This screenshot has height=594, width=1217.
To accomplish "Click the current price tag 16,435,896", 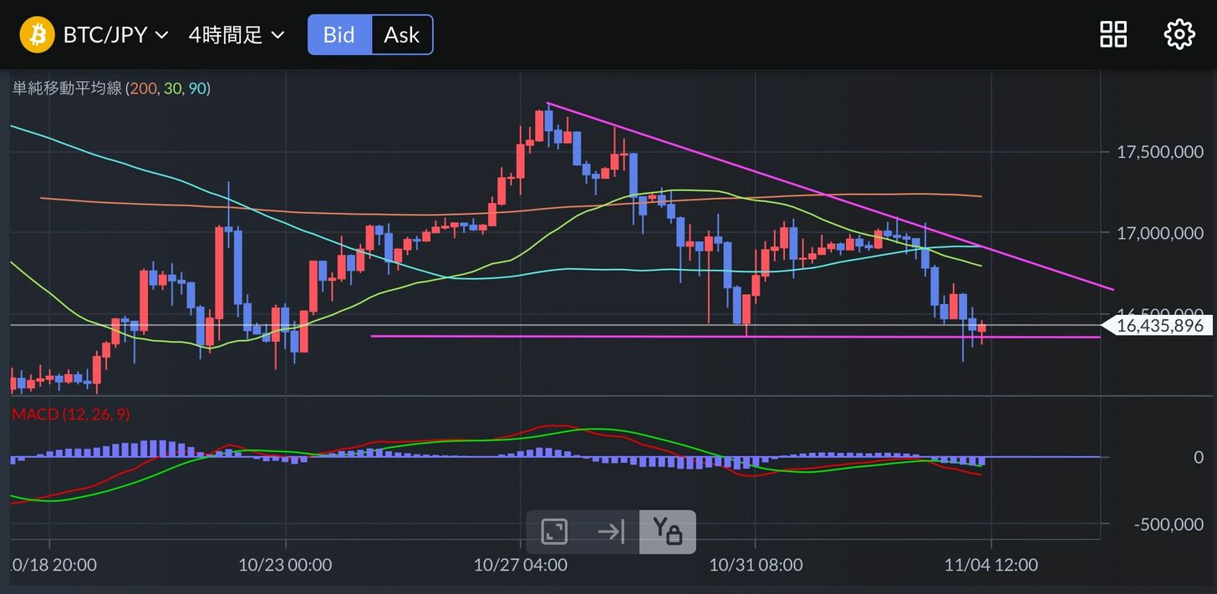I will pos(1158,326).
